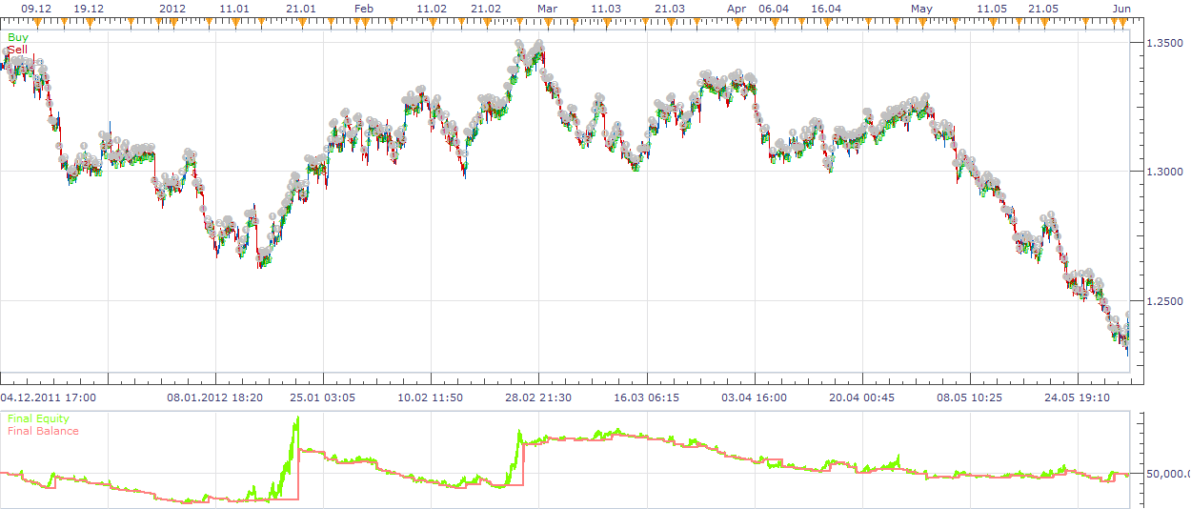Click the 20.04 00:45 timestamp
Screen dimensions: 1191x509
(862, 397)
